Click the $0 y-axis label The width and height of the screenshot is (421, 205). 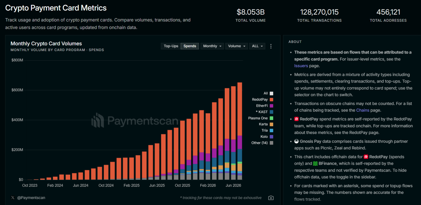[x=20, y=179]
